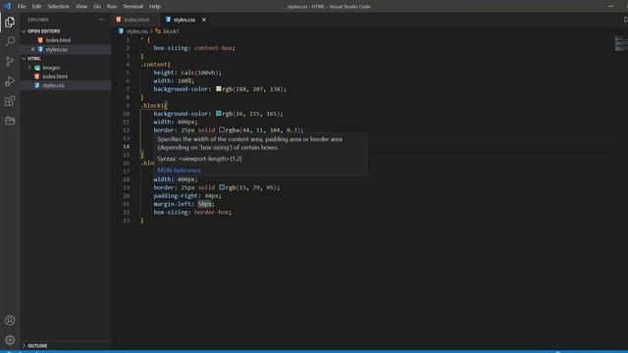Click the split editor icon at top right
The width and height of the screenshot is (628, 353).
pos(626,20)
